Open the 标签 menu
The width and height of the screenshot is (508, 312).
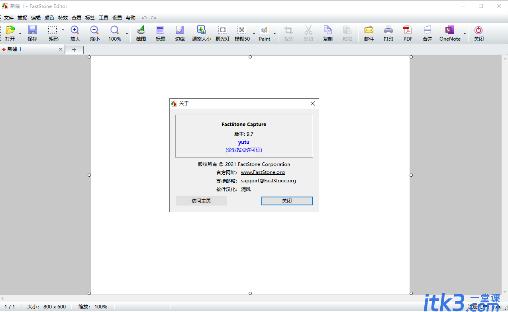[90, 18]
